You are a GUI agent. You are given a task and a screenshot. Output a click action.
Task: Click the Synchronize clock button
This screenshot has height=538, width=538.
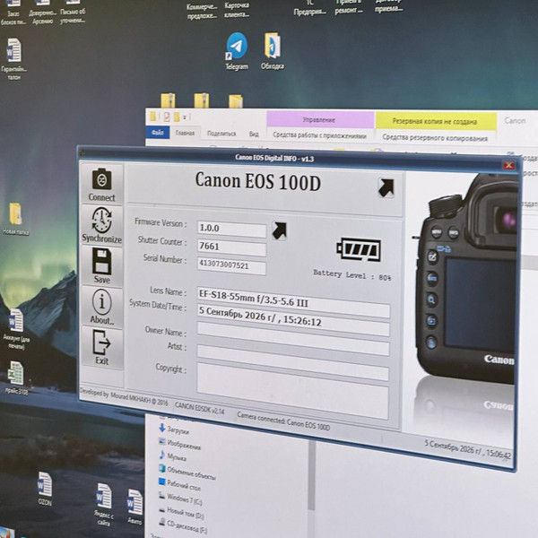102,225
